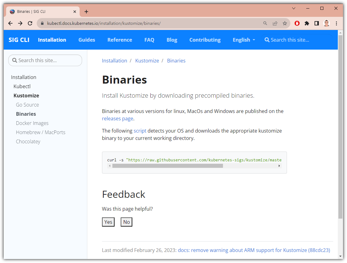The image size is (347, 263).
Task: Open Chocolatey in the sidebar
Action: click(x=28, y=141)
